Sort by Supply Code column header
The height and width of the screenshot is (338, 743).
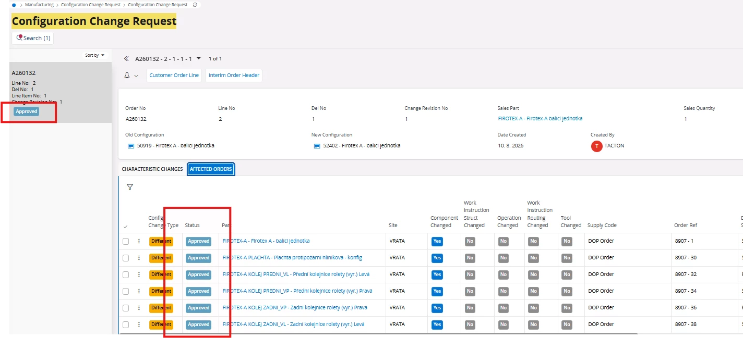click(602, 226)
